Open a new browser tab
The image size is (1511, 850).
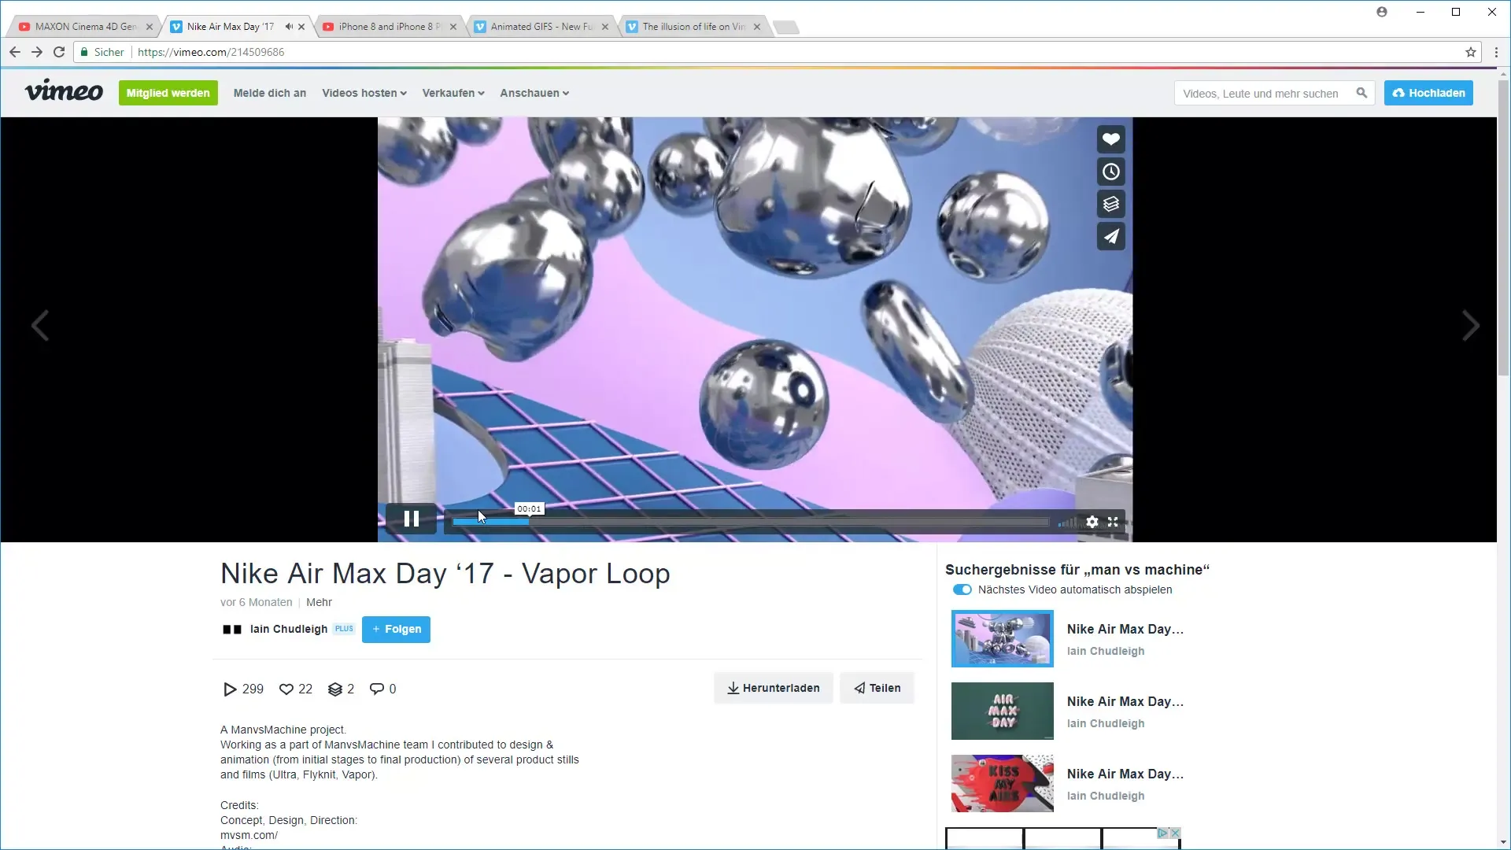tap(785, 27)
